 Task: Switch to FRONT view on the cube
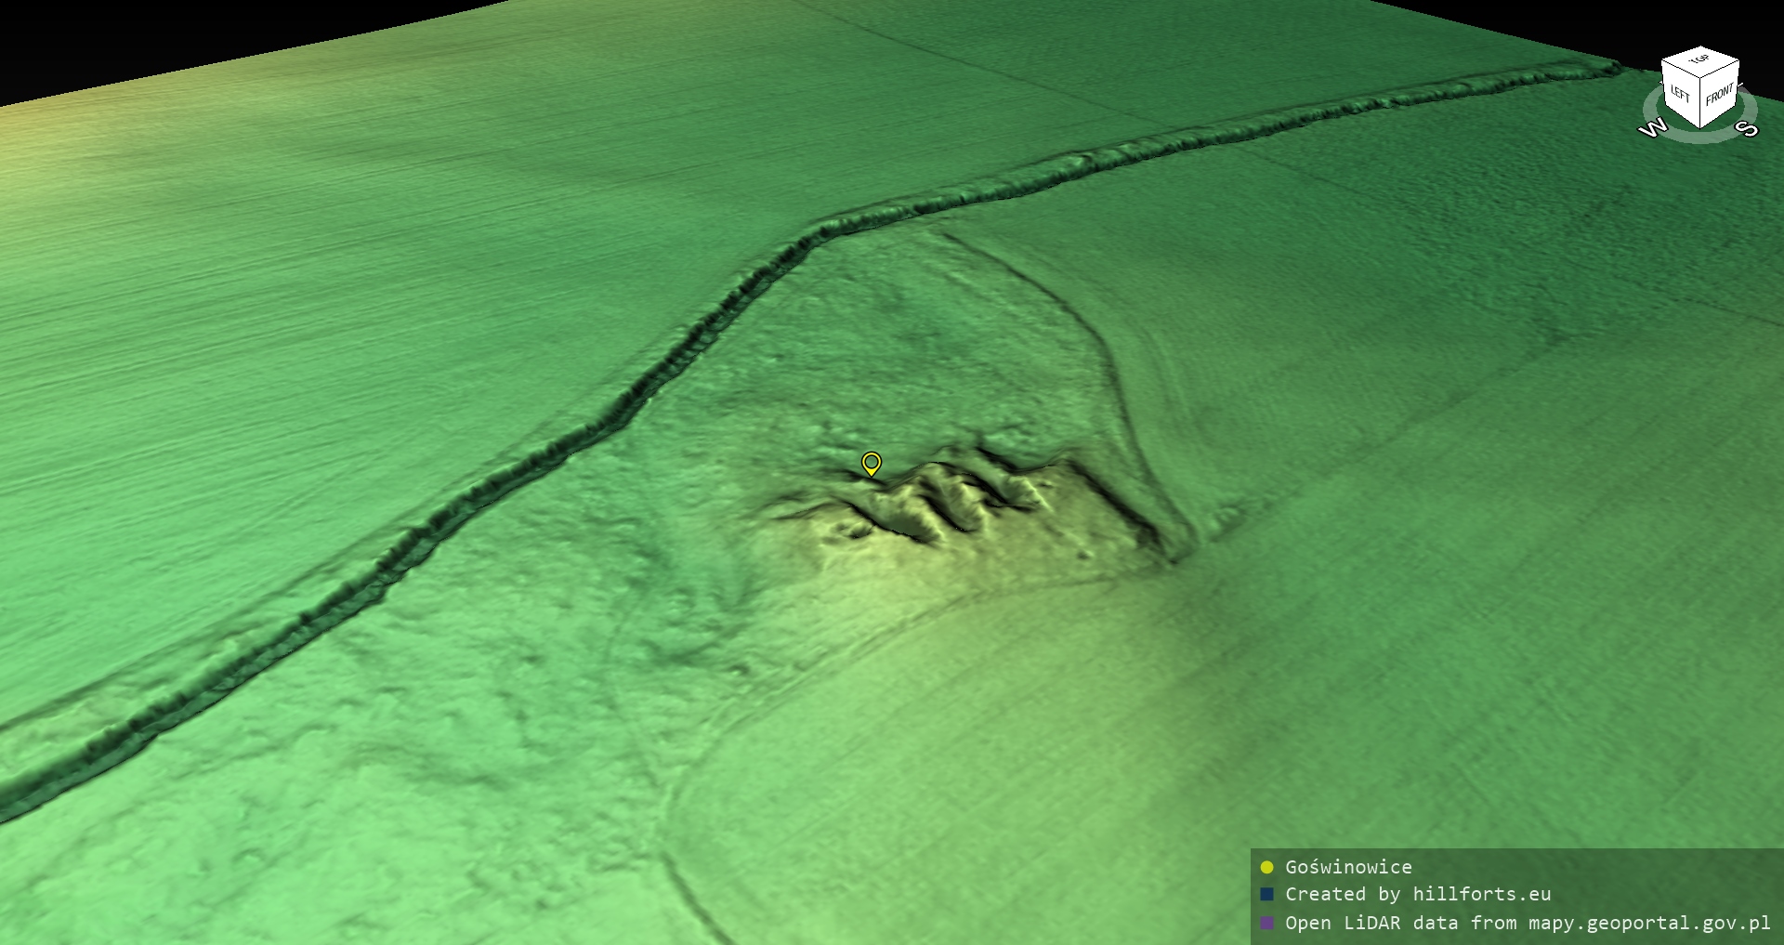(1720, 95)
